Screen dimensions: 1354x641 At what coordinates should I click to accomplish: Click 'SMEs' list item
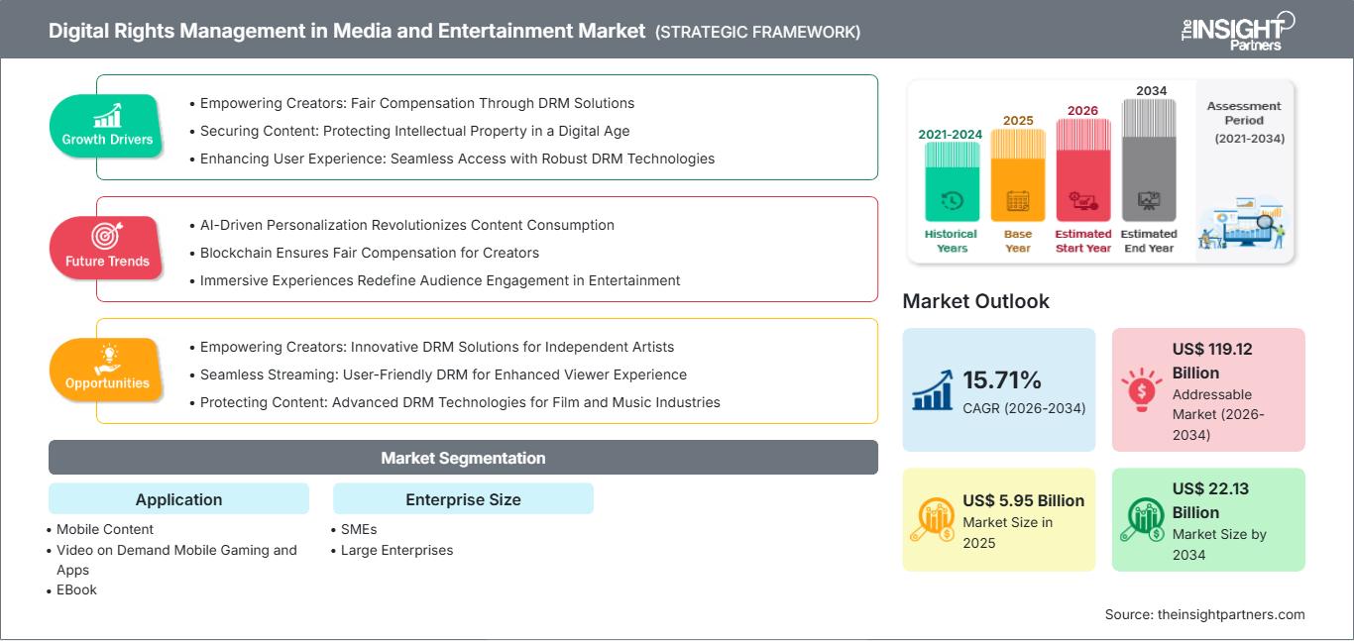[359, 529]
